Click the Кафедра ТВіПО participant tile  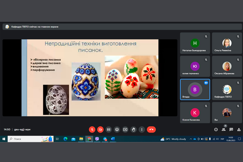(x=227, y=89)
